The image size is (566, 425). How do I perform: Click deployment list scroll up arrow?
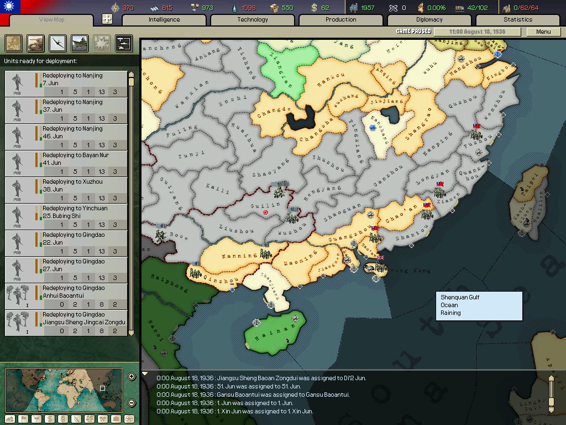[132, 74]
